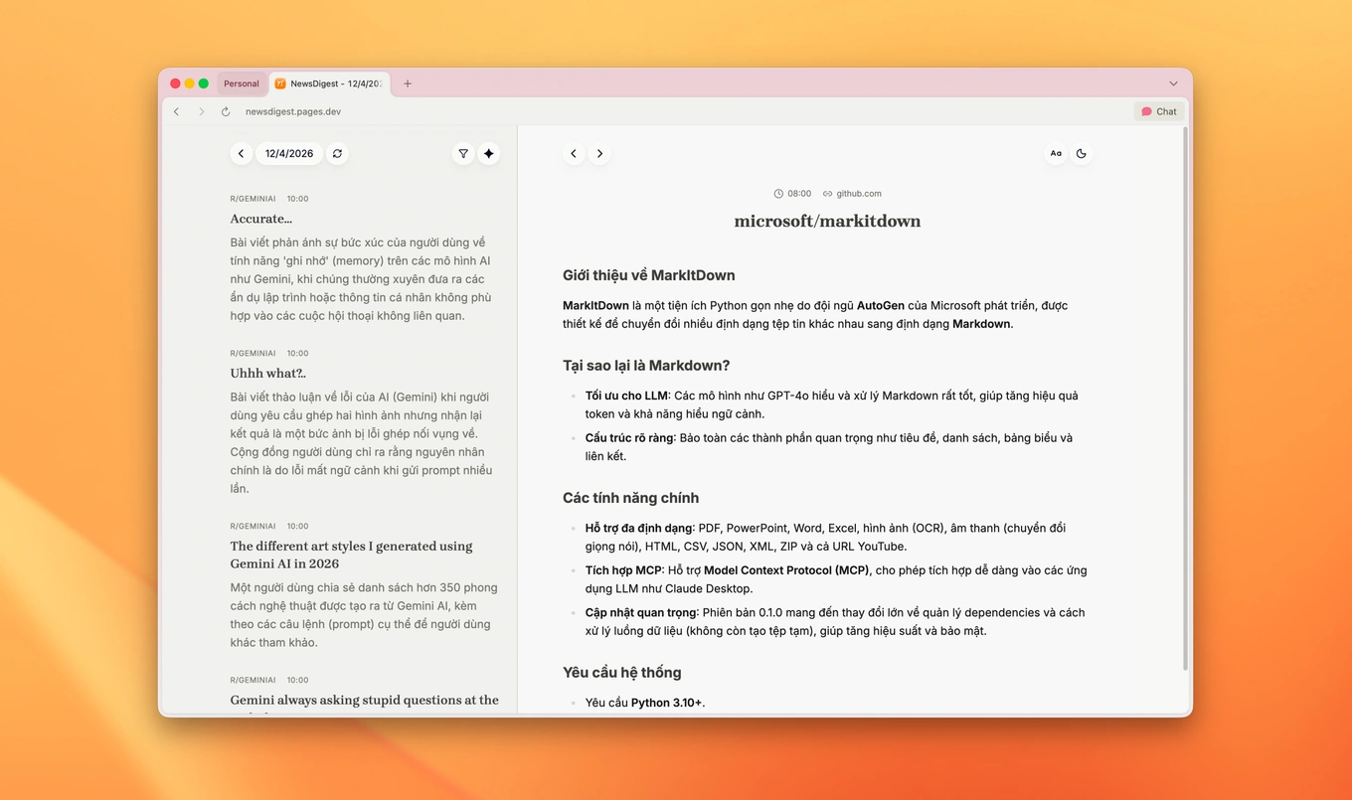Viewport: 1352px width, 800px height.
Task: Toggle dark mode with the moon icon
Action: pos(1082,154)
